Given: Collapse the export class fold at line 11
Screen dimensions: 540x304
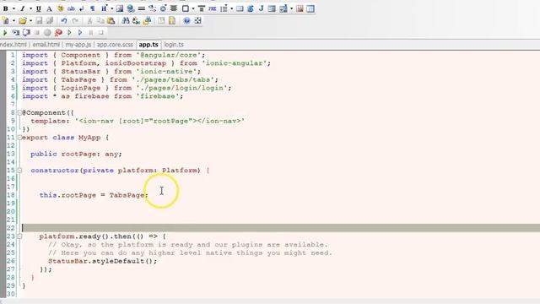Looking at the screenshot, I should pyautogui.click(x=19, y=138).
